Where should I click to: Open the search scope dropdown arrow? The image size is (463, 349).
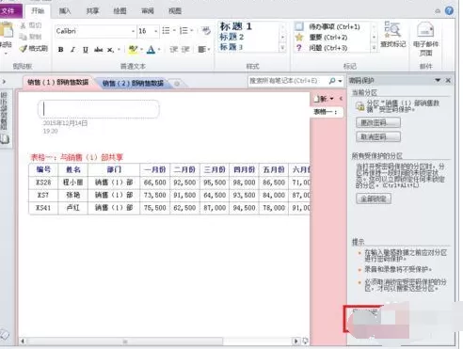[340, 81]
